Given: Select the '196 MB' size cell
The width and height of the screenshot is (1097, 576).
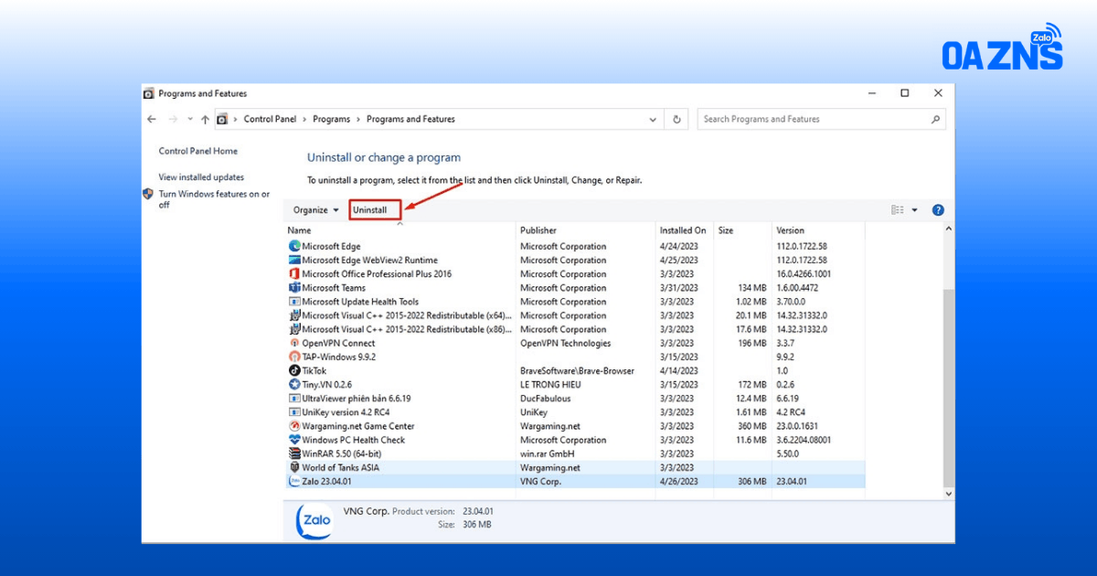Looking at the screenshot, I should (751, 343).
